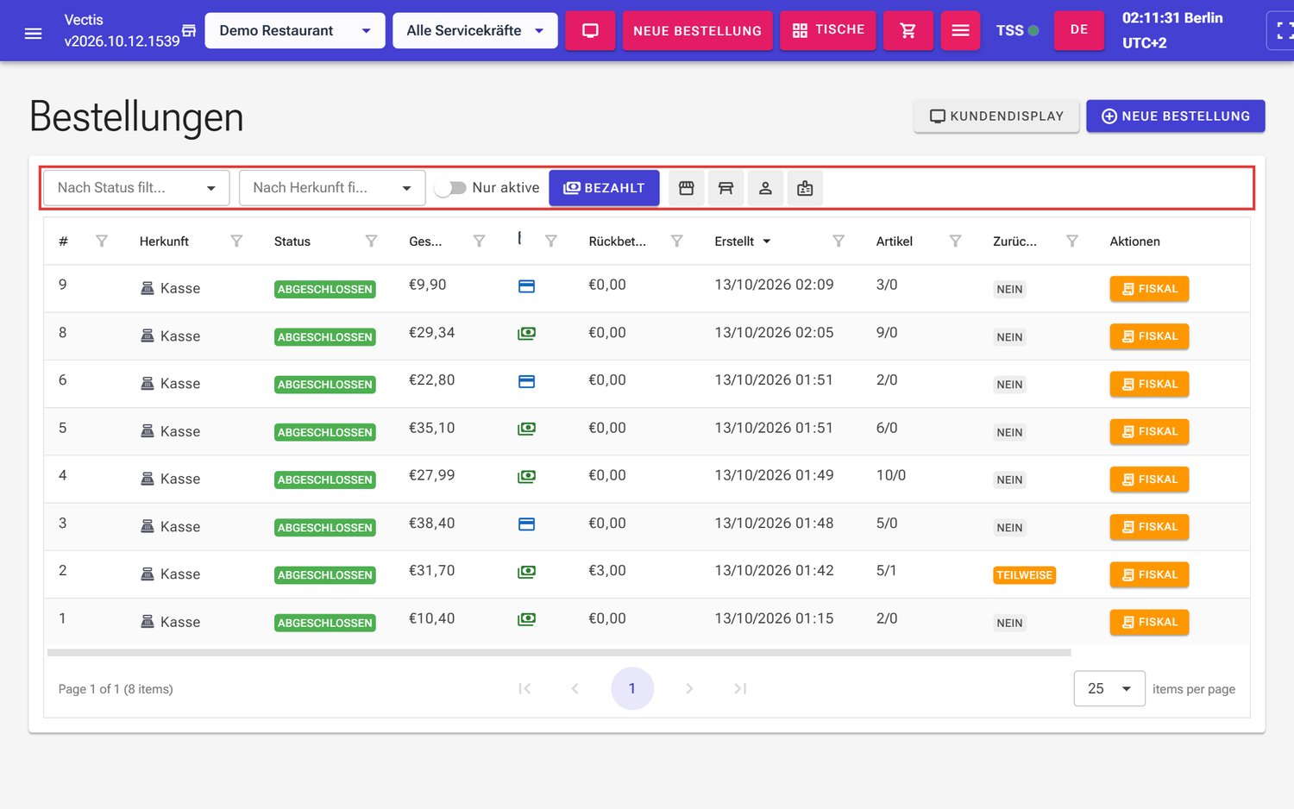
Task: Toggle fullscreen icon at top right
Action: point(1284,31)
